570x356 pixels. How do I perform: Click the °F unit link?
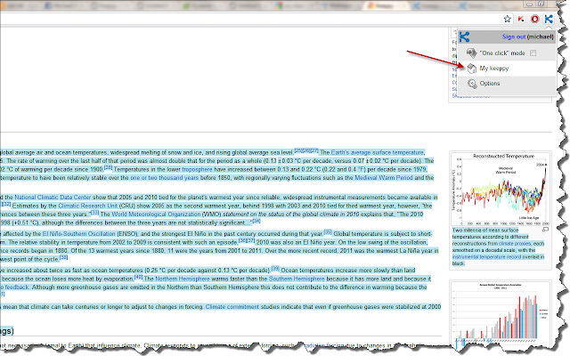tap(362, 169)
